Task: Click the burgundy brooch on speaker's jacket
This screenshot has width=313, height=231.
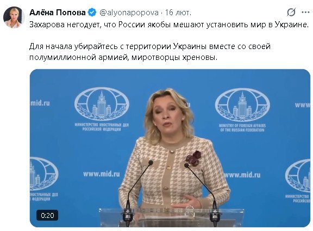Action: pos(193,157)
